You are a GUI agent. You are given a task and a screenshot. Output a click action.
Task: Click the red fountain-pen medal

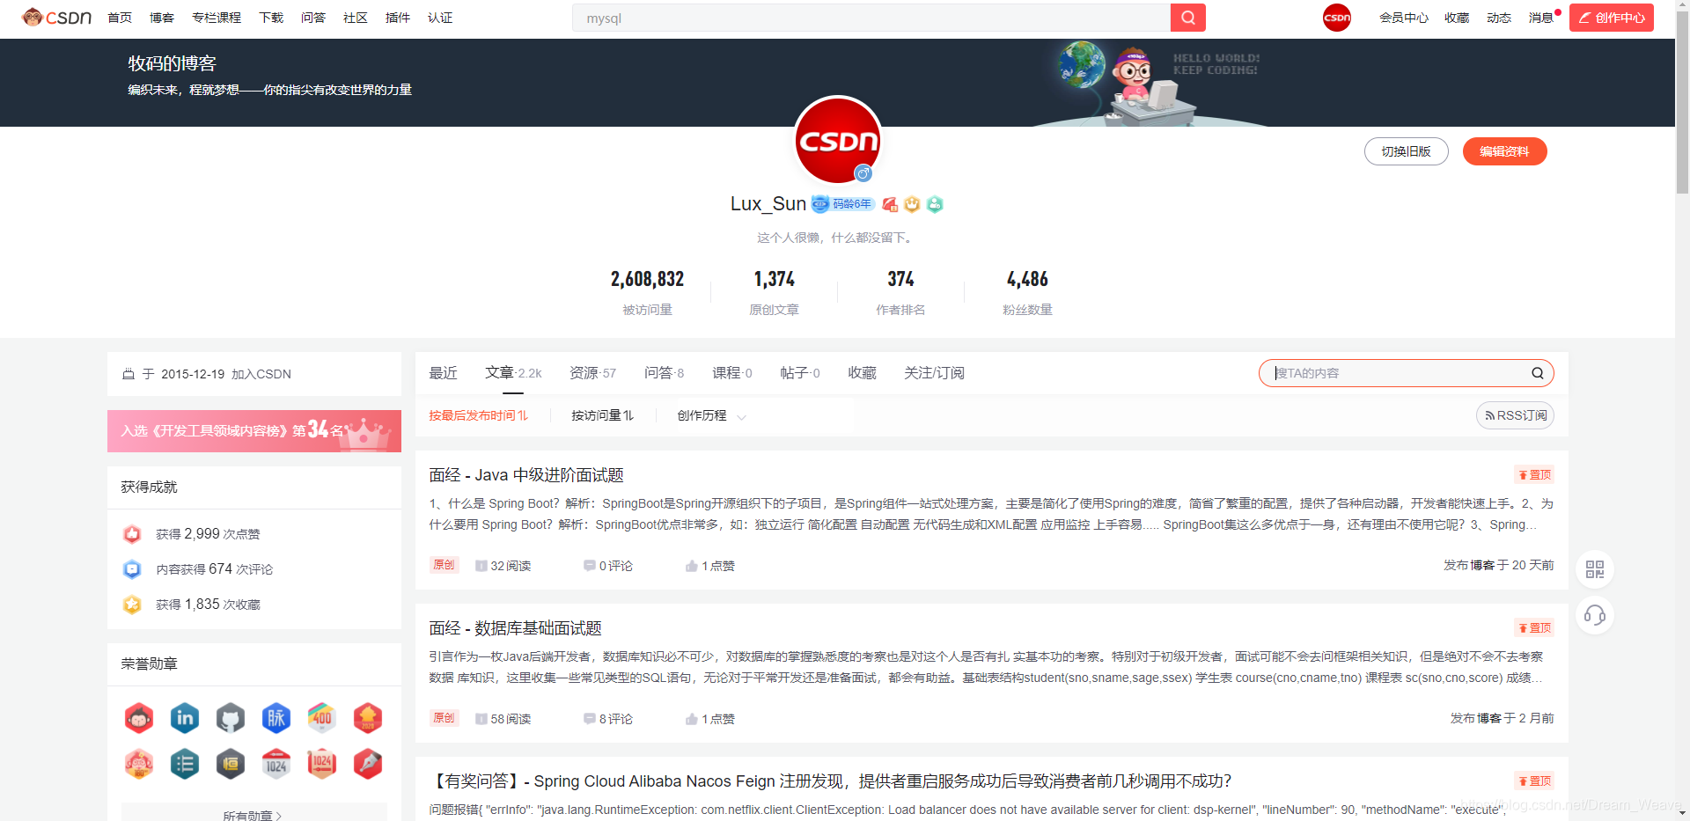click(368, 764)
